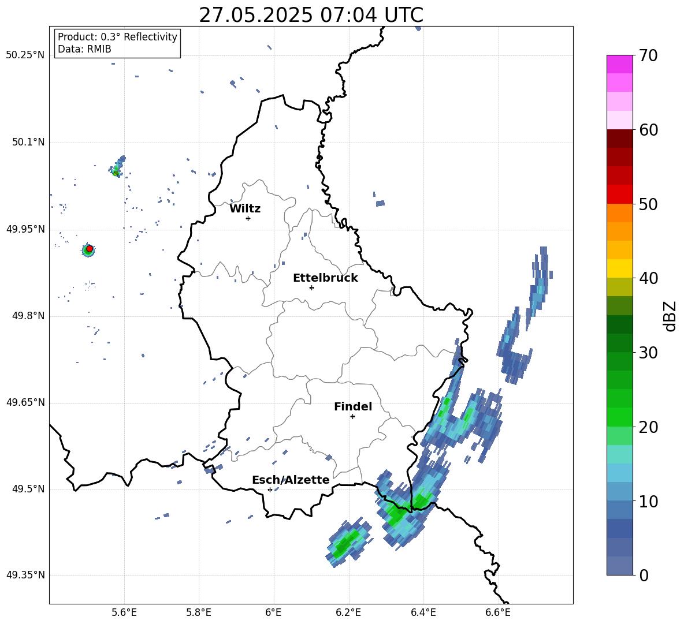684x624 pixels.
Task: Click the colorbar value 70
Action: pyautogui.click(x=649, y=55)
